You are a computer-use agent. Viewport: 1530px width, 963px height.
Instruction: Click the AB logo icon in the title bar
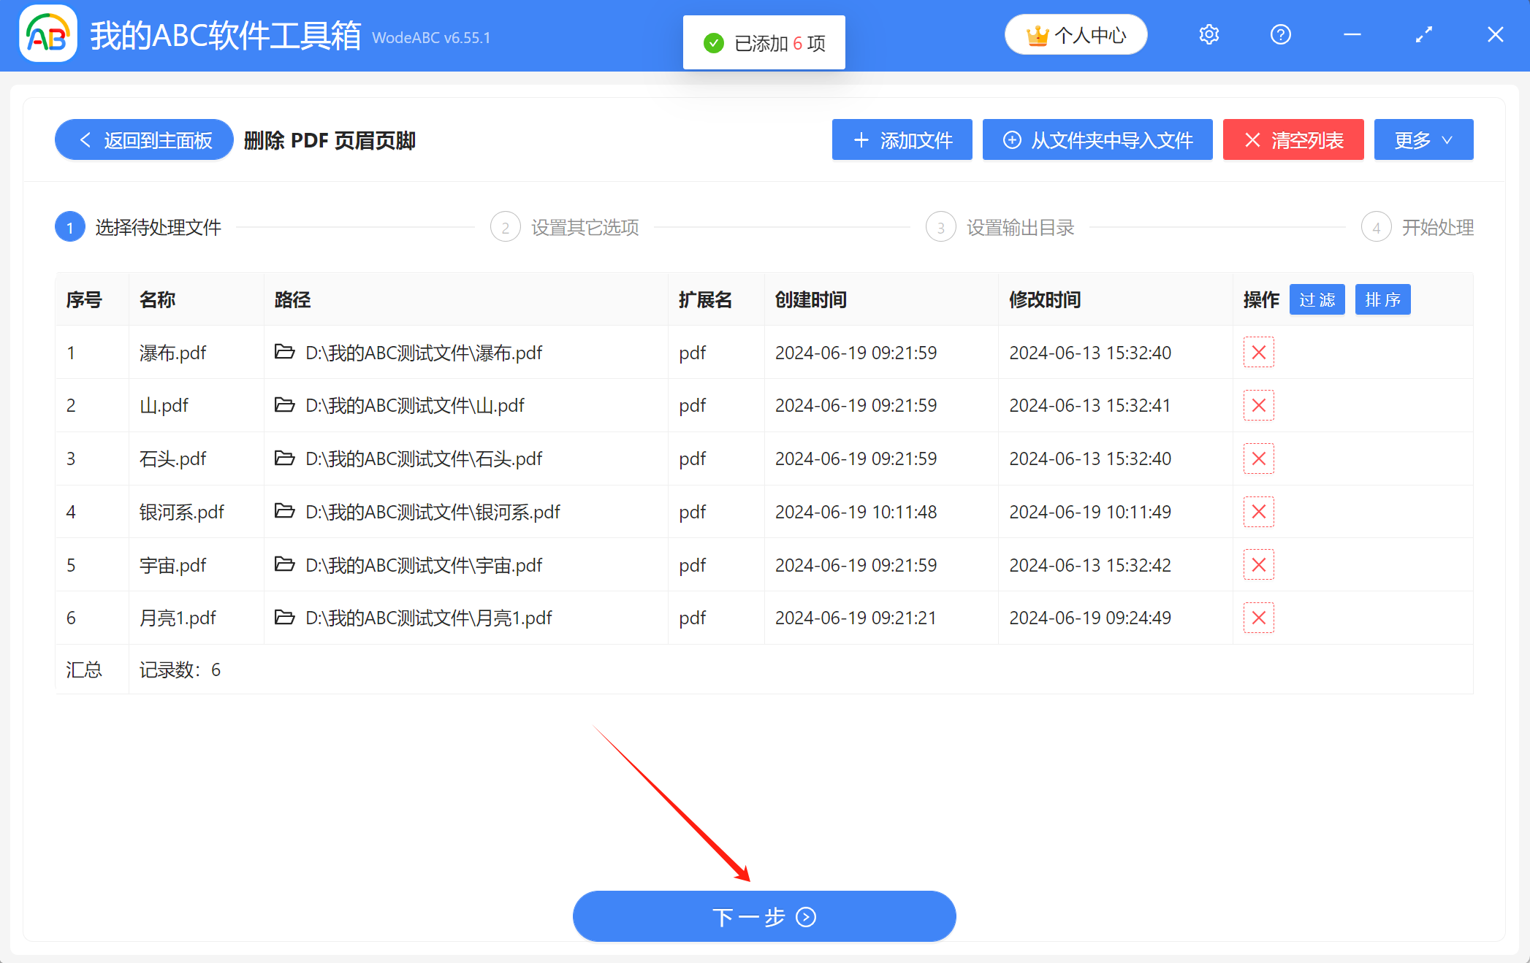pyautogui.click(x=47, y=34)
